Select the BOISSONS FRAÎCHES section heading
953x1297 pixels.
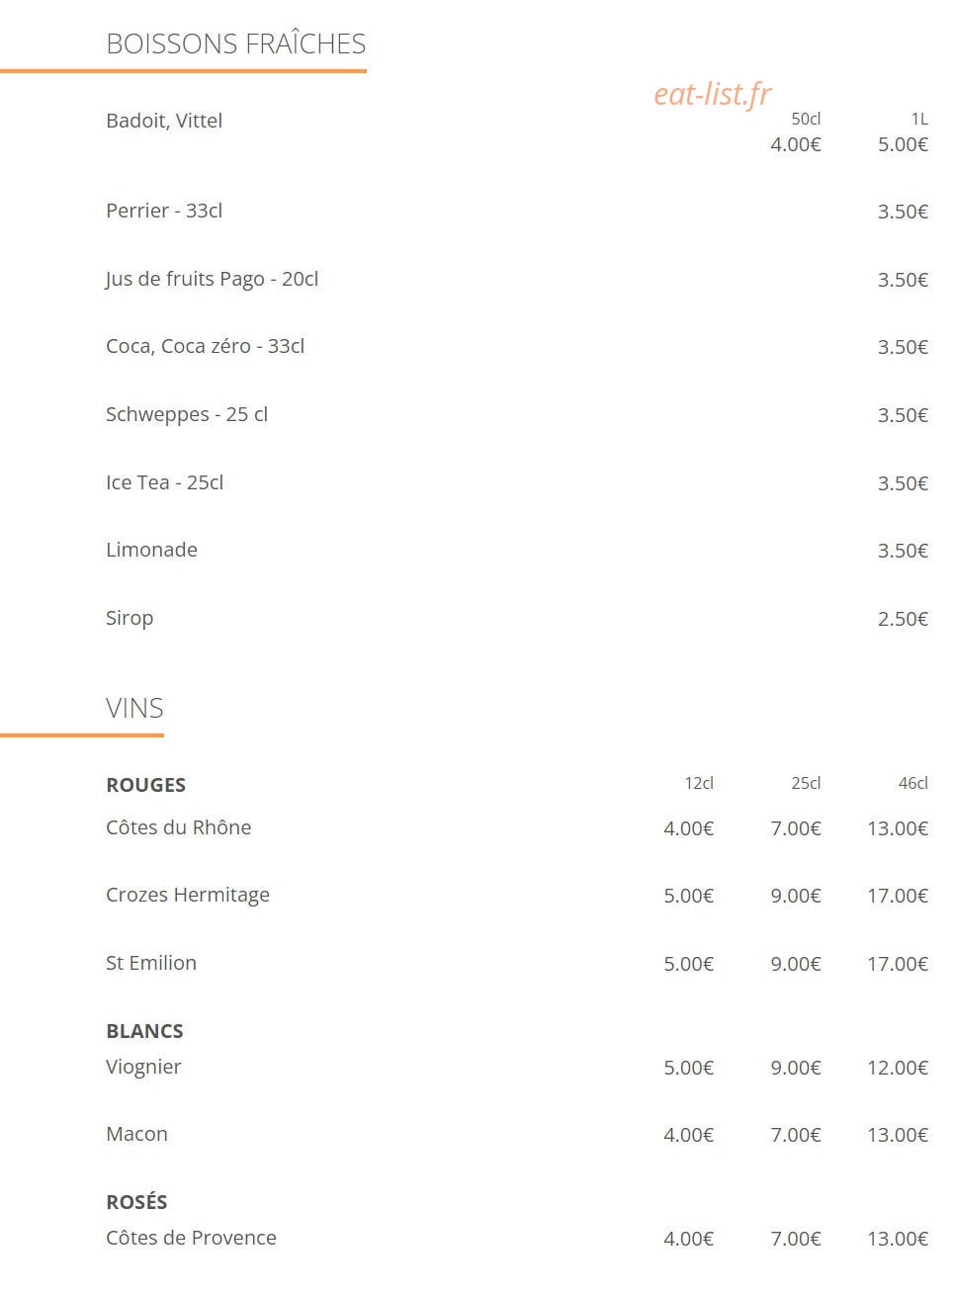click(x=235, y=43)
